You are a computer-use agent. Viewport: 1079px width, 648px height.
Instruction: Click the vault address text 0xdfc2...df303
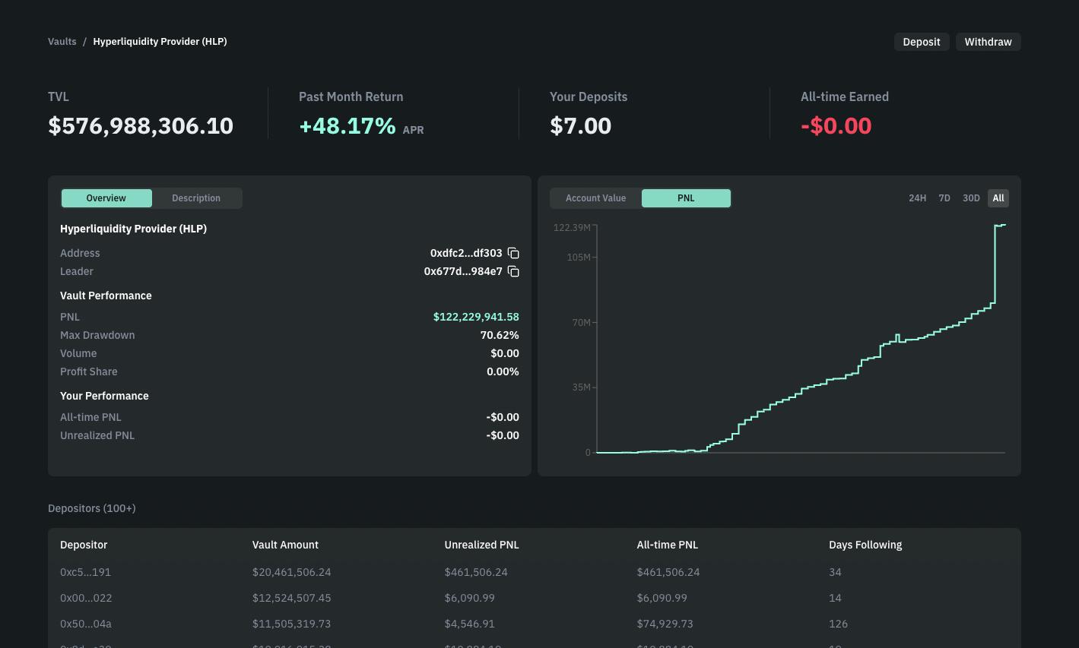click(x=466, y=253)
